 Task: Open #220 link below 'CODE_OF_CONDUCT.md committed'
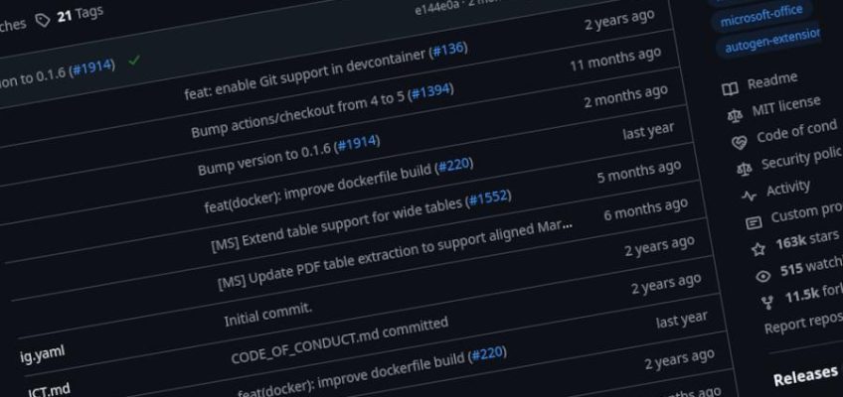(x=487, y=355)
